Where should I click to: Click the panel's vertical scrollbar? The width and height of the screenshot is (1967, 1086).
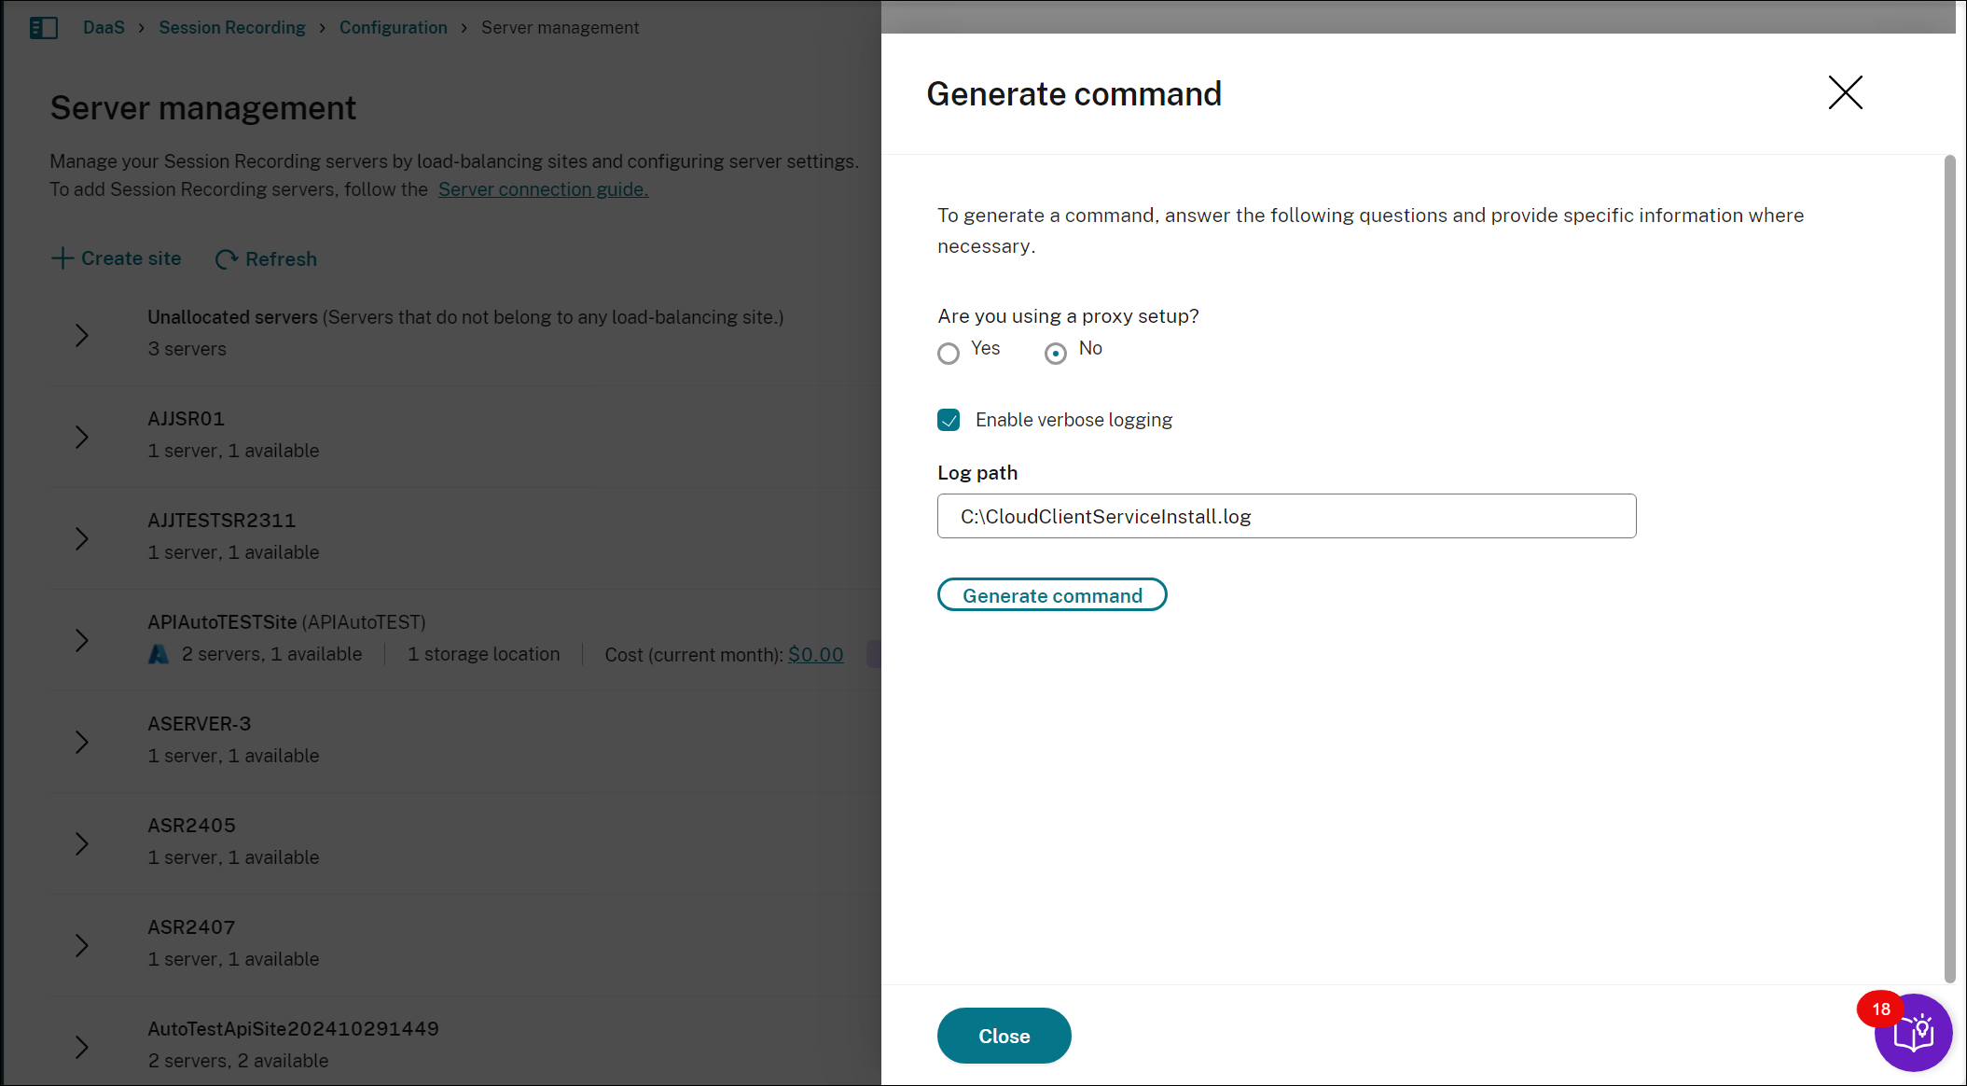pyautogui.click(x=1948, y=567)
